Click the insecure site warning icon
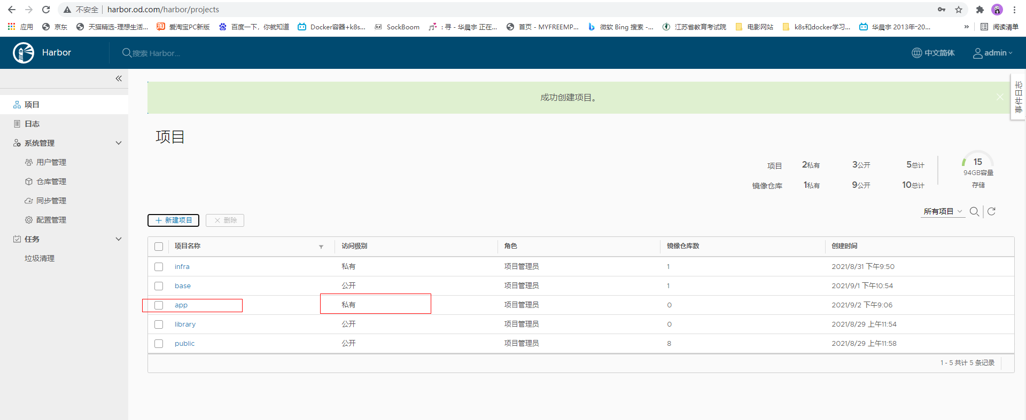This screenshot has width=1026, height=420. pos(67,10)
